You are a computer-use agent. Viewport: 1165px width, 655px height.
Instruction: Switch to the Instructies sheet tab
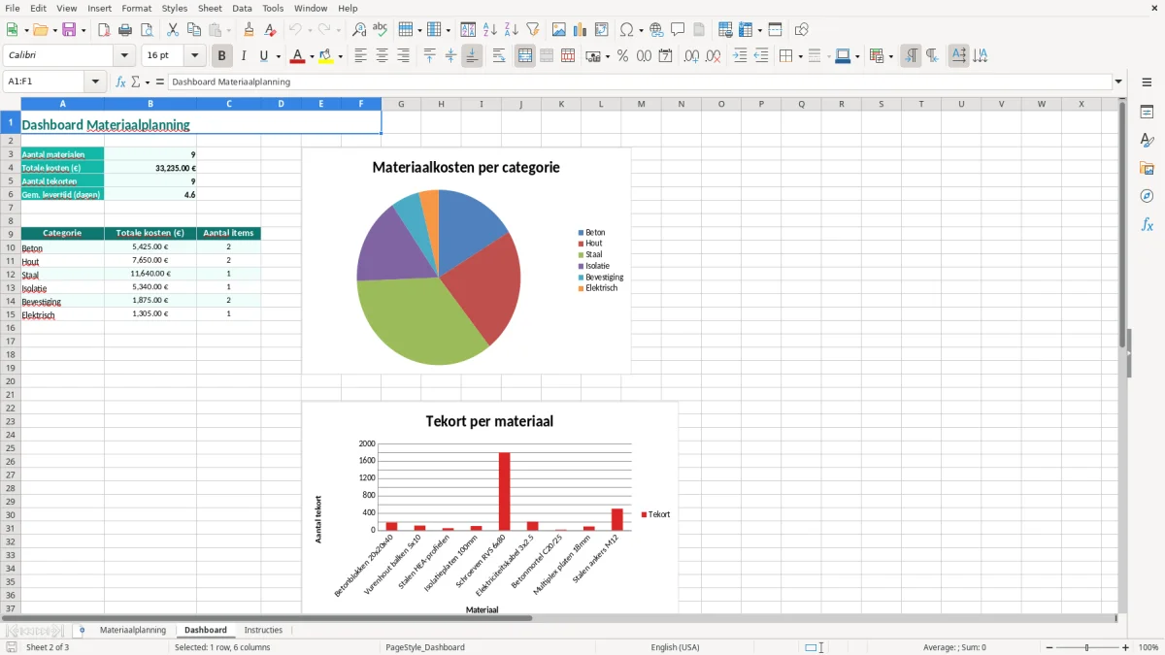coord(263,630)
